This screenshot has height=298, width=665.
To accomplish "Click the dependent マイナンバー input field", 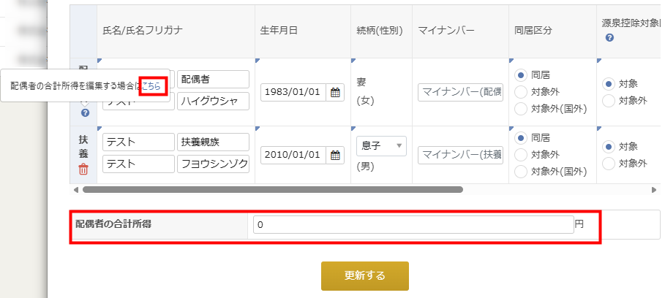I will pyautogui.click(x=461, y=155).
